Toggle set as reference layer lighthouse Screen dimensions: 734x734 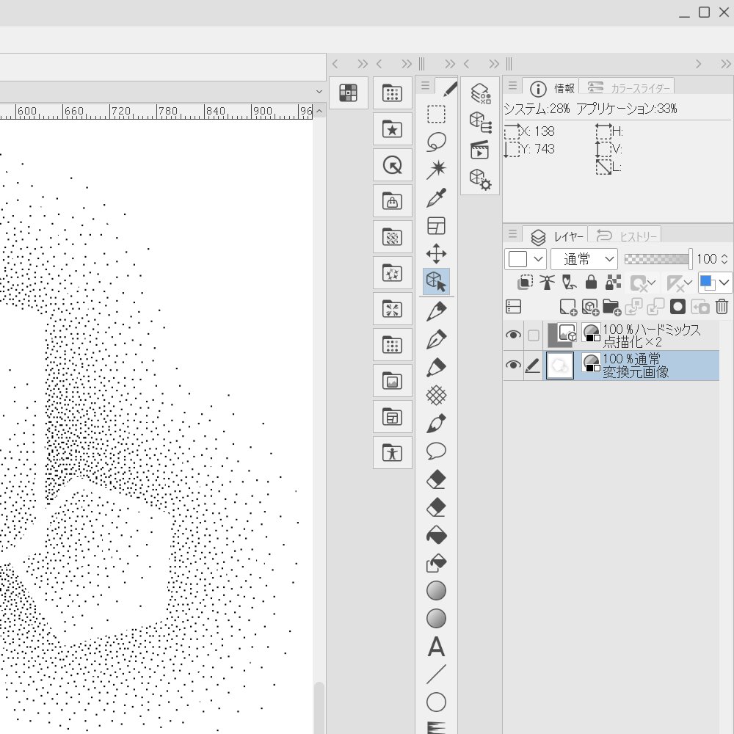(x=547, y=283)
